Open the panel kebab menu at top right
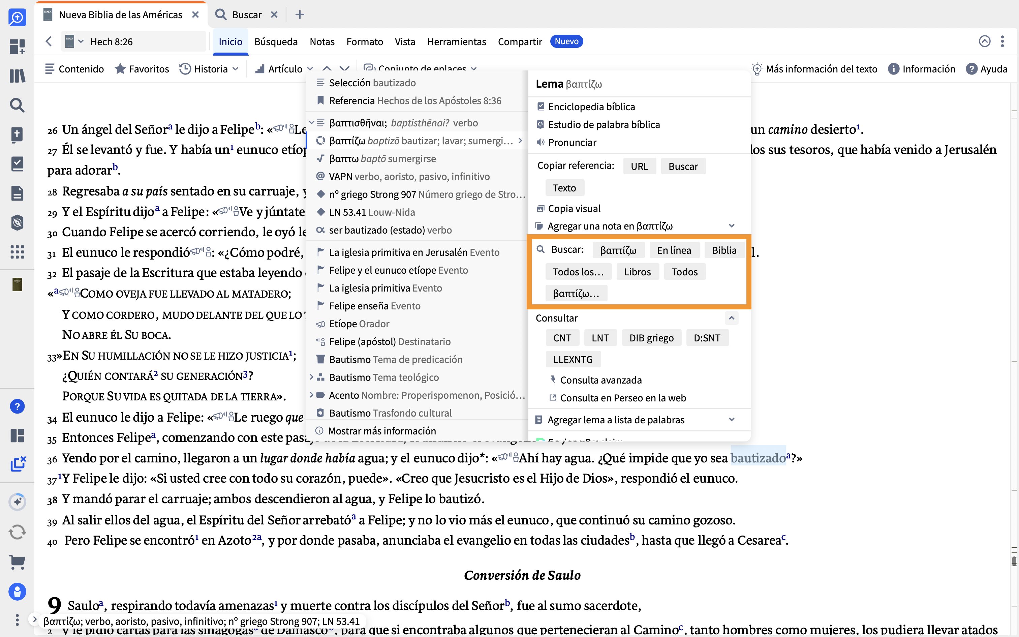1019x637 pixels. click(1002, 41)
